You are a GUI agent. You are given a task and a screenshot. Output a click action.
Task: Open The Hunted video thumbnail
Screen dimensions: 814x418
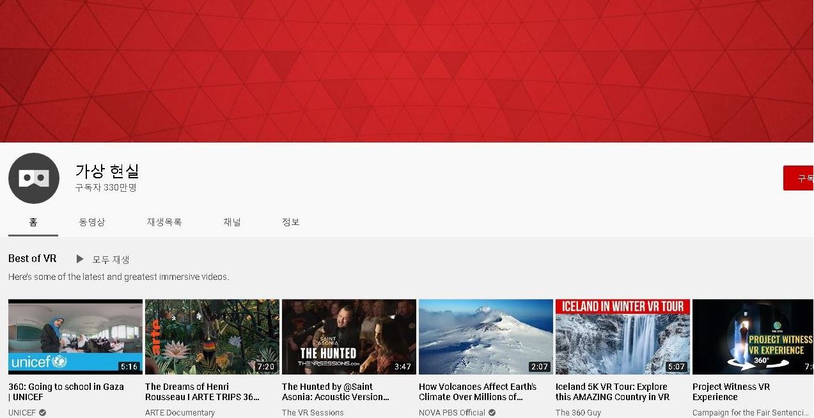[349, 337]
